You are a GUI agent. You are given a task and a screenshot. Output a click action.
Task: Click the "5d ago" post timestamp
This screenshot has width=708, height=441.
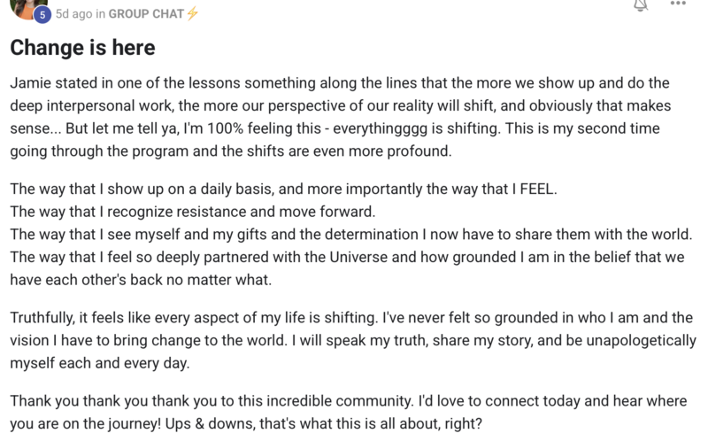pos(73,14)
